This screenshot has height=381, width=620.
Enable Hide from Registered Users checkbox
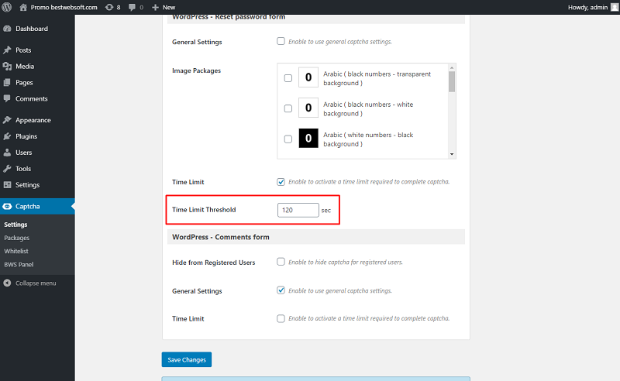(281, 262)
